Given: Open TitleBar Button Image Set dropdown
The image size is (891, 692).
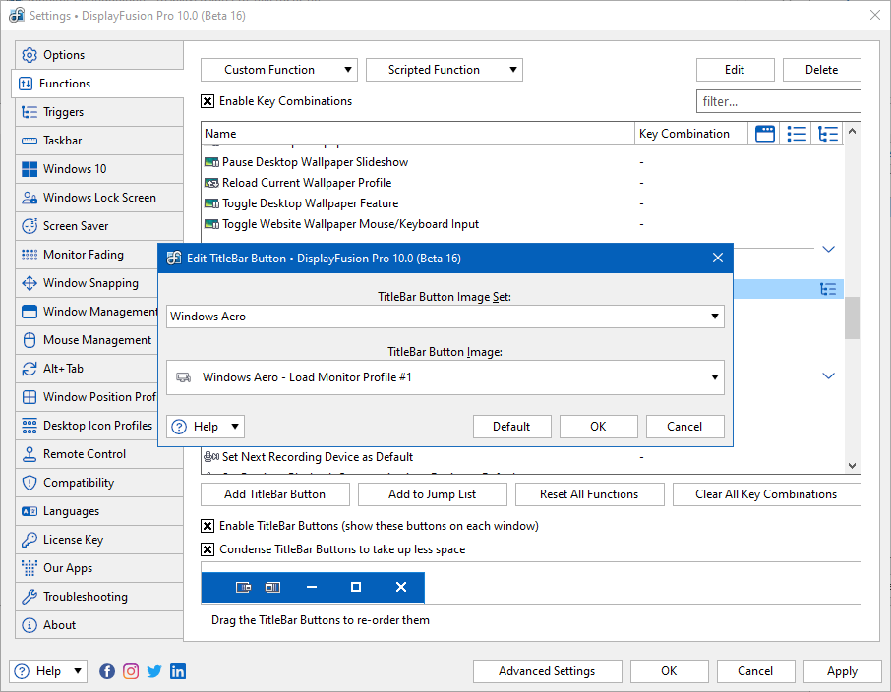Looking at the screenshot, I should tap(445, 317).
